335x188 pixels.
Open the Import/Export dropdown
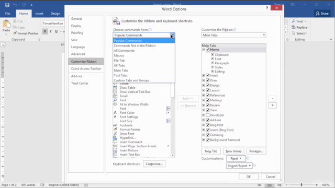(x=239, y=166)
